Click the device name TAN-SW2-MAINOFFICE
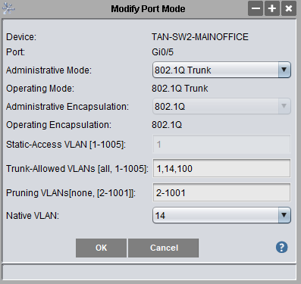Image resolution: width=301 pixels, height=284 pixels. pos(200,37)
